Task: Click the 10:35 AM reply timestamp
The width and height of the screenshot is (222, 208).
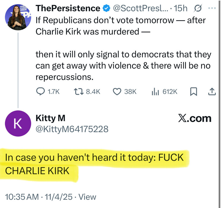Action: click(x=22, y=197)
